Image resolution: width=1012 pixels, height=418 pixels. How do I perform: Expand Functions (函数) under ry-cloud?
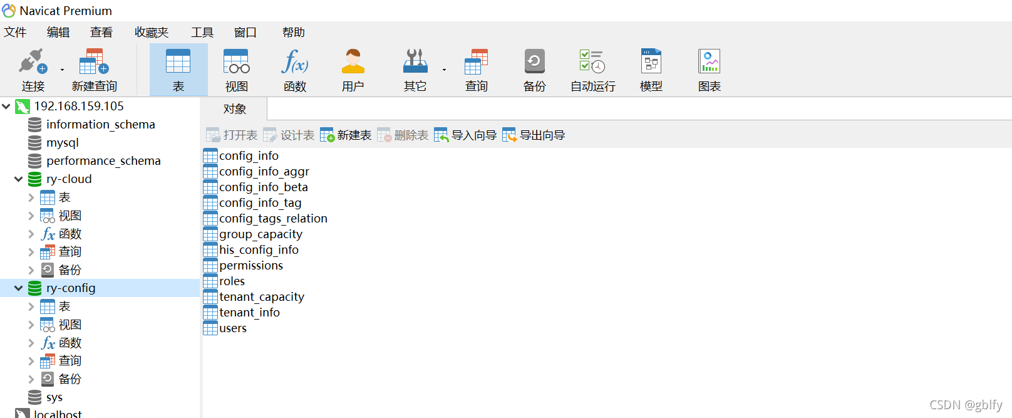pos(31,234)
